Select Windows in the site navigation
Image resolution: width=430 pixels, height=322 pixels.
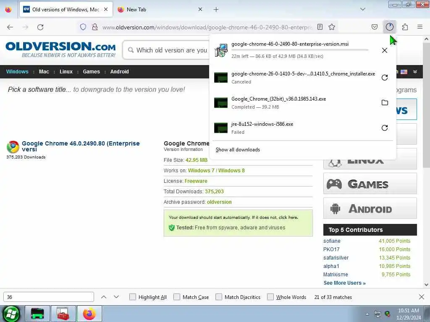(x=17, y=71)
